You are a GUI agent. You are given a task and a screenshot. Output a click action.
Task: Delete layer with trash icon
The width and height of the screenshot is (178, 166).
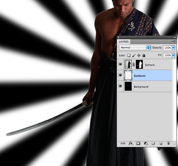pyautogui.click(x=168, y=143)
